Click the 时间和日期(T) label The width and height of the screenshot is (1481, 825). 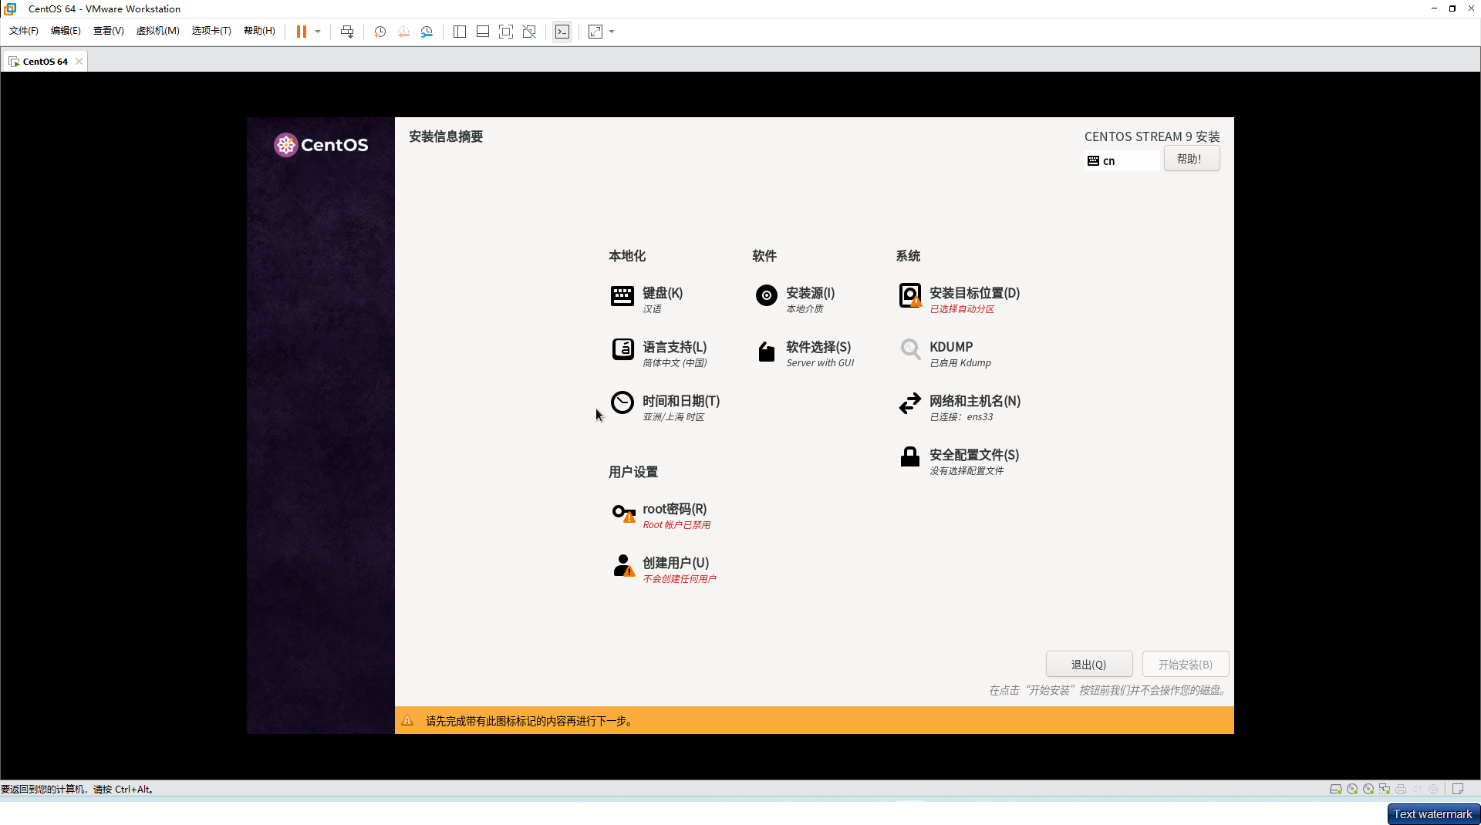[x=681, y=401]
